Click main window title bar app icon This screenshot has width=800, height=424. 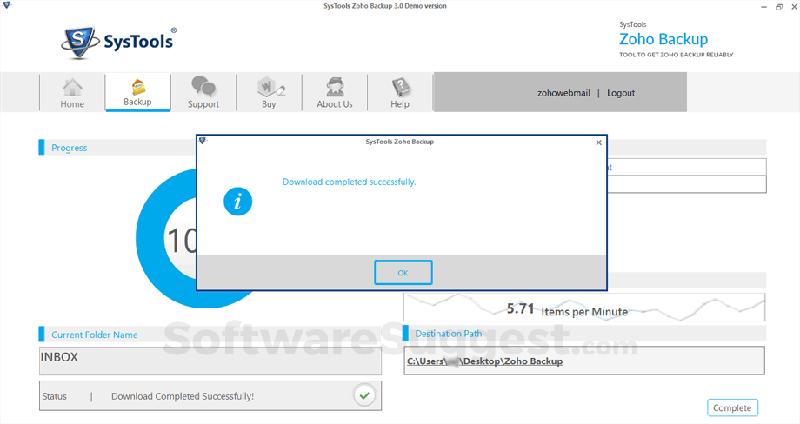(x=7, y=5)
